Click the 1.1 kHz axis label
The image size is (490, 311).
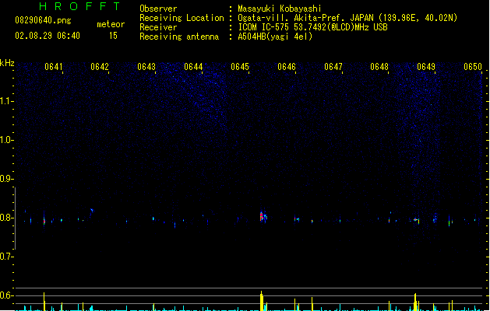(x=7, y=101)
